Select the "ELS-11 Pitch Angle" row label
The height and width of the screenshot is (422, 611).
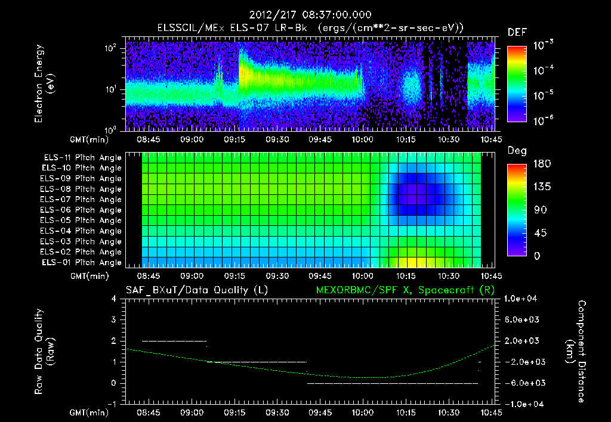82,158
